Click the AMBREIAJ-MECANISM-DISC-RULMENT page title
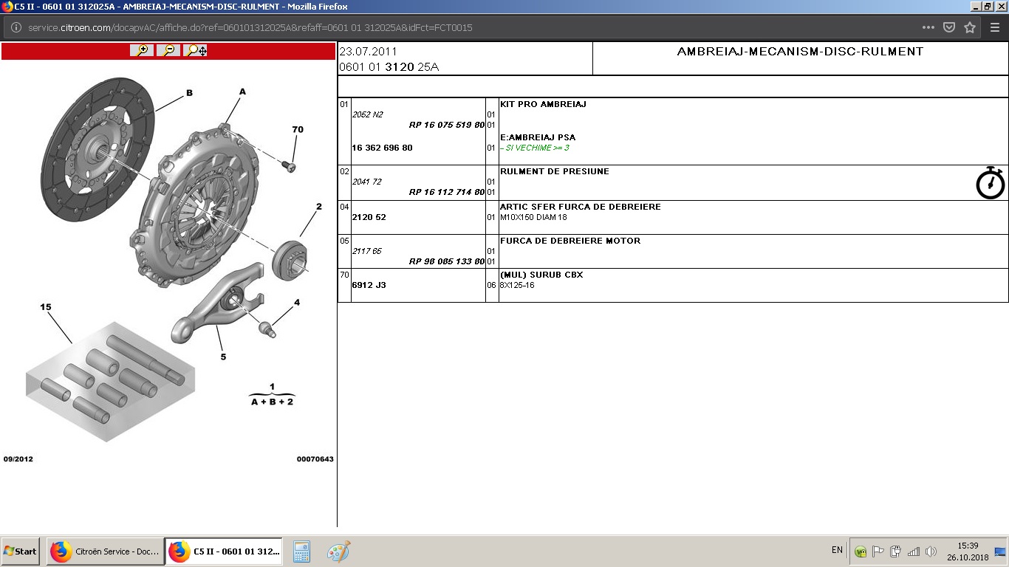Viewport: 1009px width, 567px height. 800,52
